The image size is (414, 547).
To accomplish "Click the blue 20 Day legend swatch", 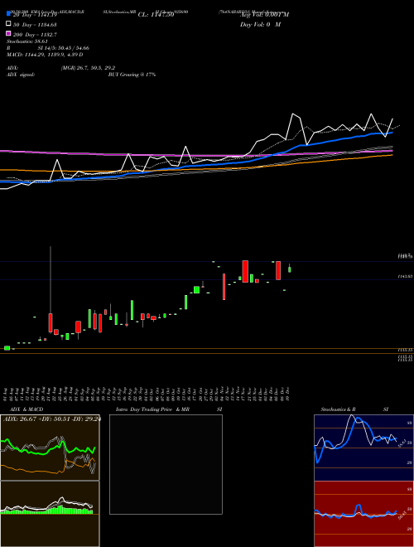I will click(x=9, y=14).
